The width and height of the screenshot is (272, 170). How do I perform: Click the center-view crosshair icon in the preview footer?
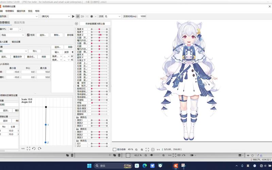pyautogui.click(x=153, y=149)
